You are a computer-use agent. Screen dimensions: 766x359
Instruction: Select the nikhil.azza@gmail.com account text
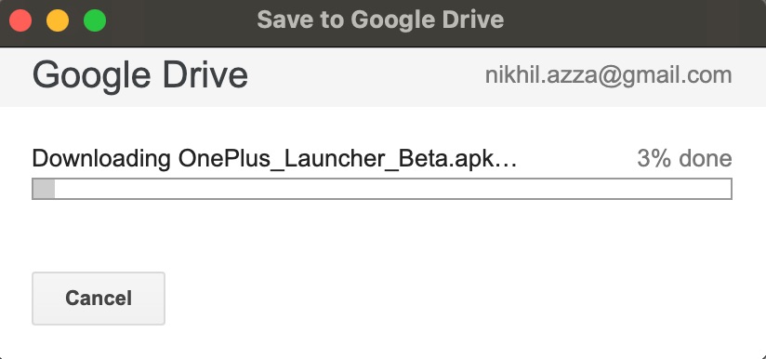[608, 75]
